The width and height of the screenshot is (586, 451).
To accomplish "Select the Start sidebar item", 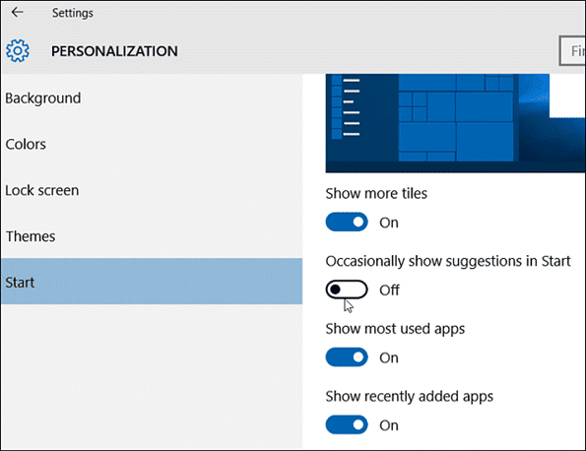I will pos(152,282).
